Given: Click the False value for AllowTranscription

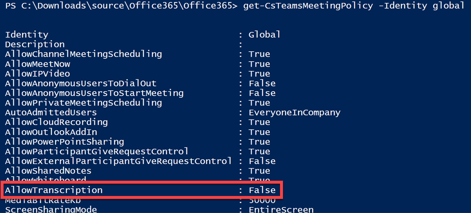Looking at the screenshot, I should click(262, 190).
